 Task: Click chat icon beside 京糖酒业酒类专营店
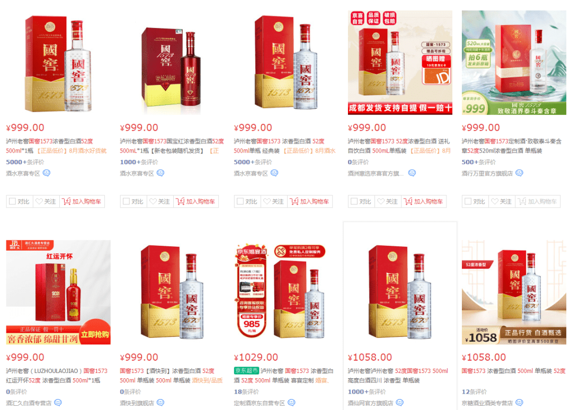tap(520, 403)
